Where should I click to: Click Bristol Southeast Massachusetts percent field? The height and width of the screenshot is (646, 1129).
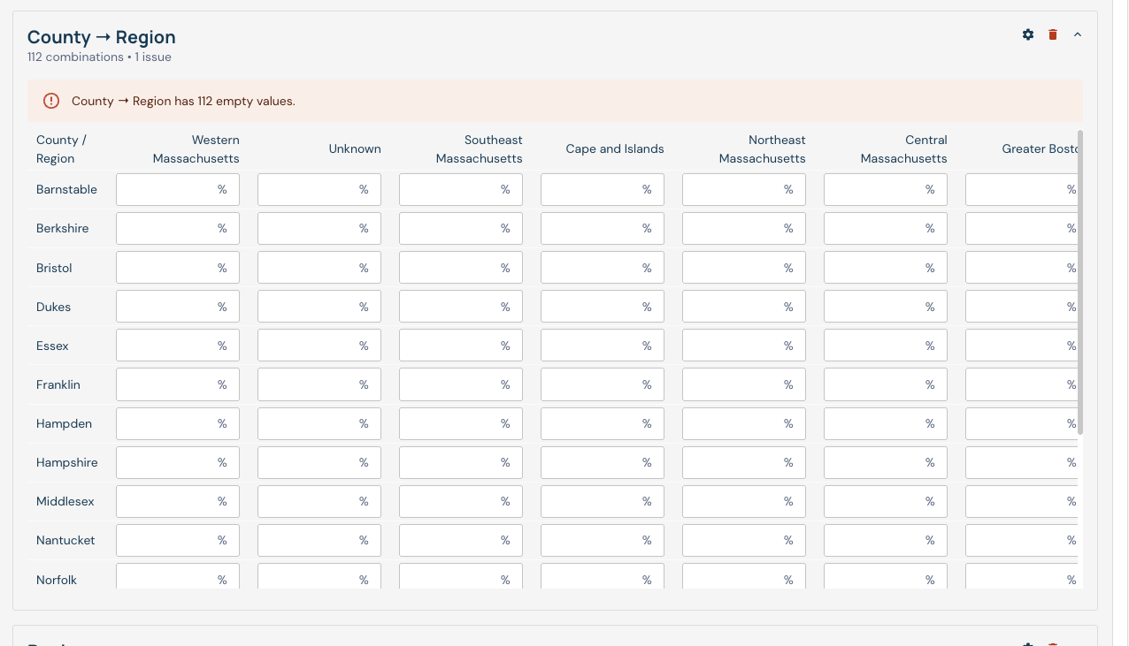pyautogui.click(x=461, y=268)
